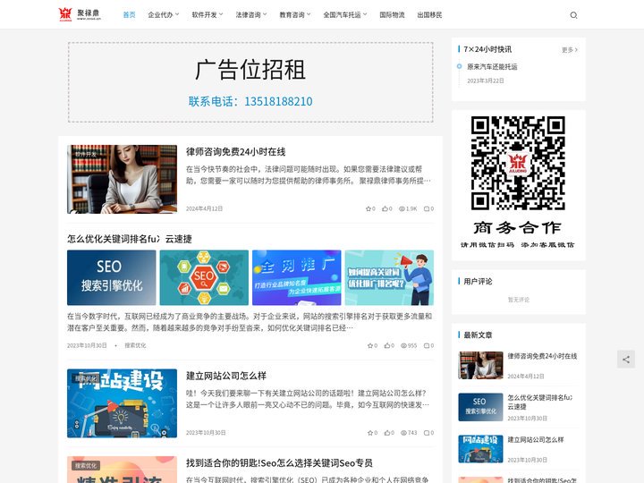This screenshot has width=644, height=483.
Task: Open sidebar SEO 搜索引擎优化 thumbnail
Action: [480, 407]
